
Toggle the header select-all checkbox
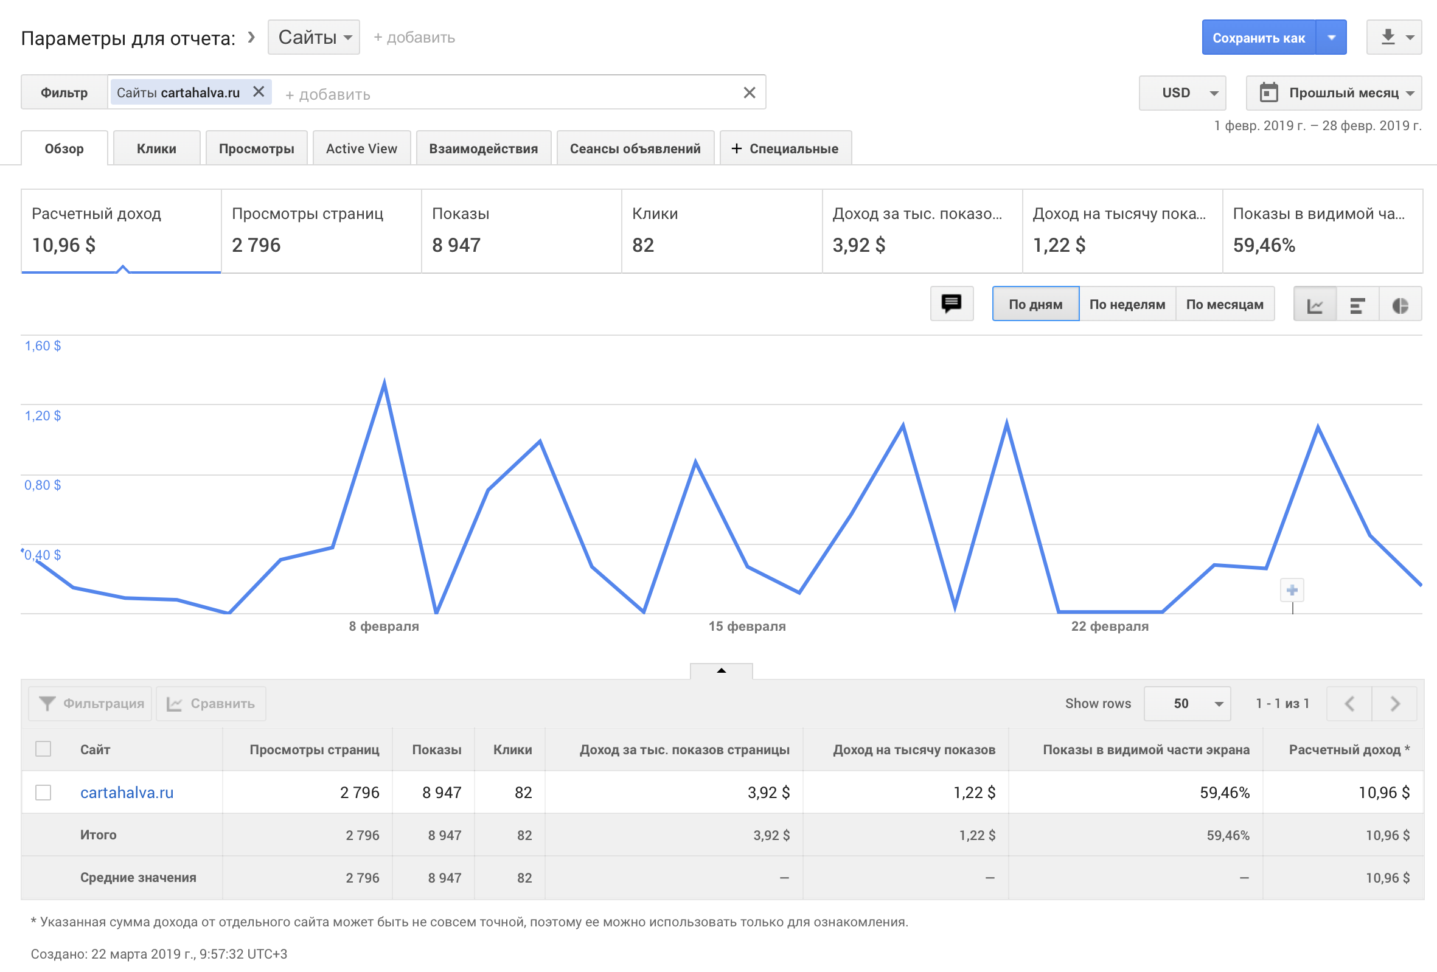click(43, 749)
